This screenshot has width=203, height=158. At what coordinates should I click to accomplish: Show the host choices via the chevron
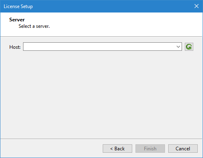point(178,47)
